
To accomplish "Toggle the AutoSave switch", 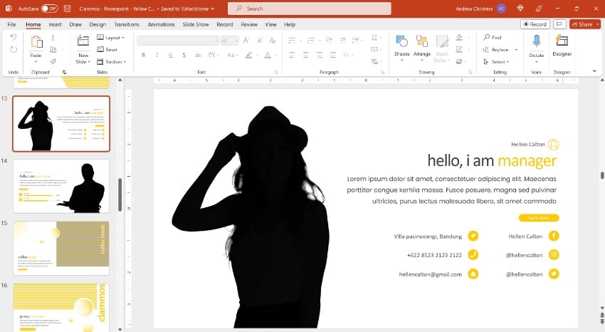I will 49,9.
